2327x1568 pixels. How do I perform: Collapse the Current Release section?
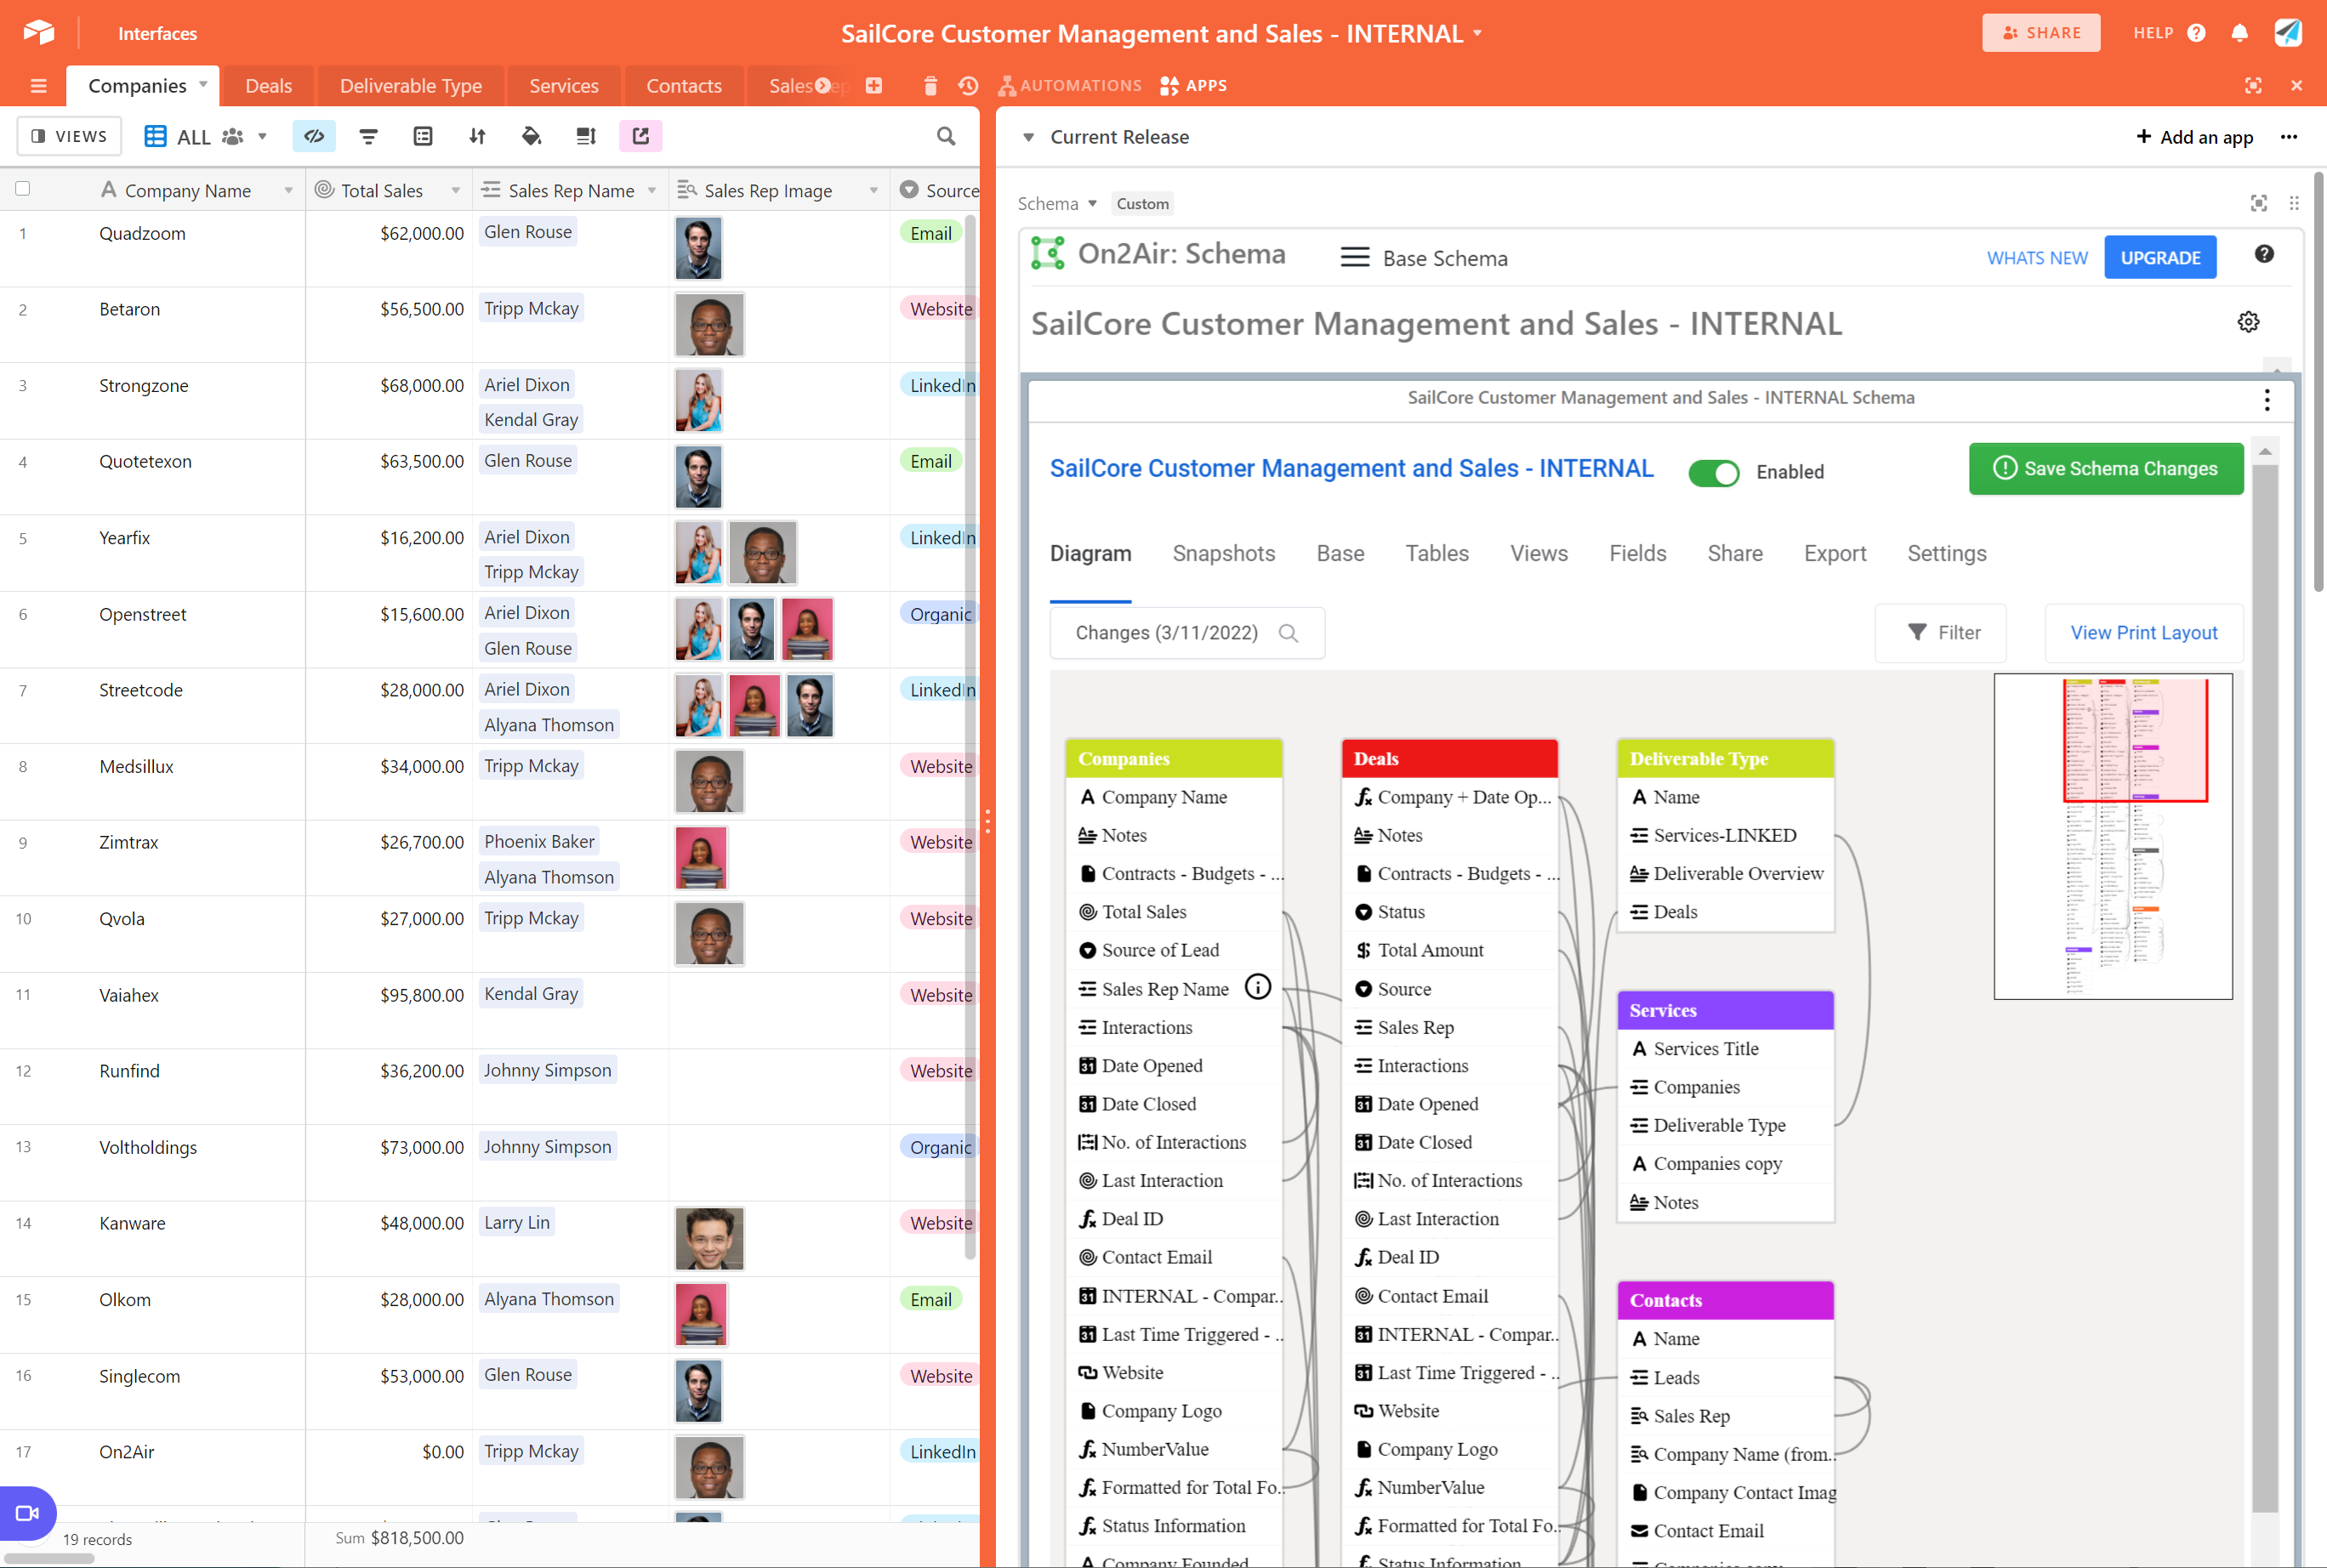(1028, 137)
